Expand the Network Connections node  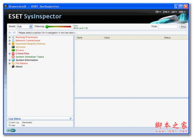(9, 40)
